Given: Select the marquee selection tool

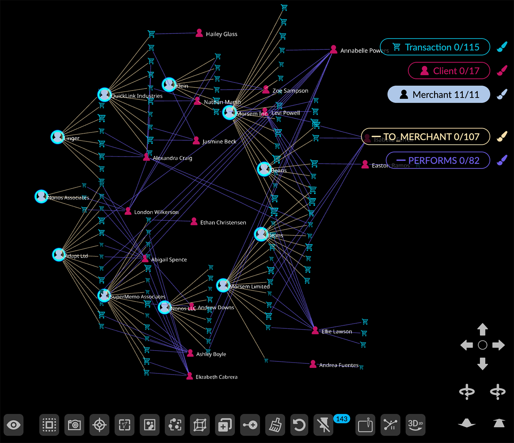Looking at the screenshot, I should [49, 425].
